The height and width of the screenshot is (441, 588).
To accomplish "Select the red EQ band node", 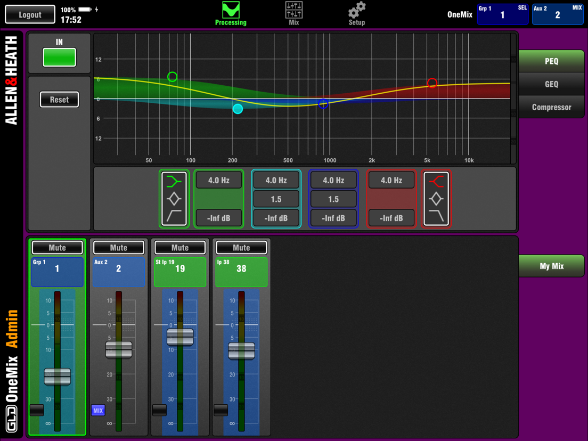I will point(432,83).
